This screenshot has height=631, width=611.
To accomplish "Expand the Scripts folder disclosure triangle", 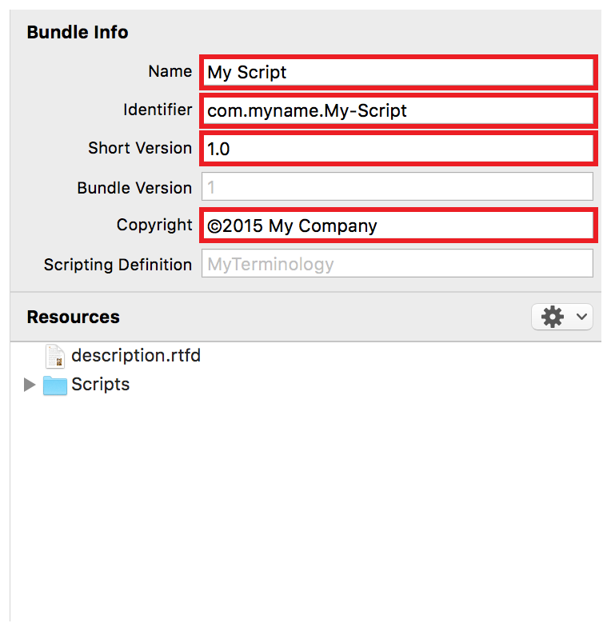I will [30, 385].
